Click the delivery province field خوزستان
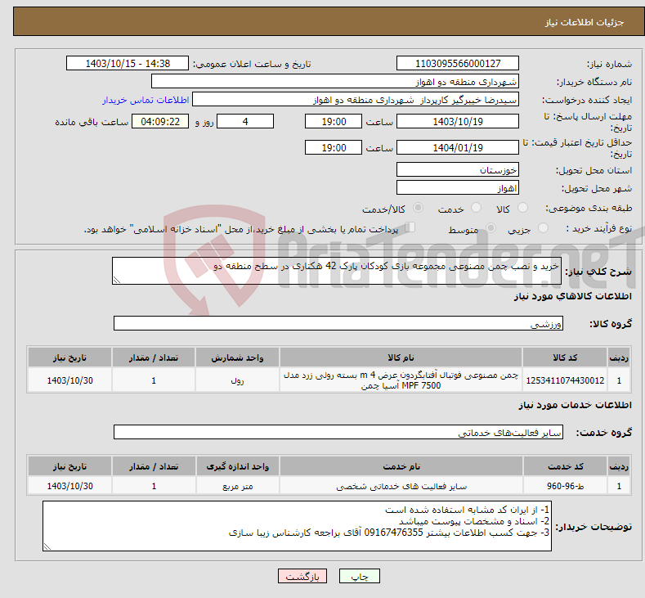This screenshot has width=645, height=598. point(458,169)
